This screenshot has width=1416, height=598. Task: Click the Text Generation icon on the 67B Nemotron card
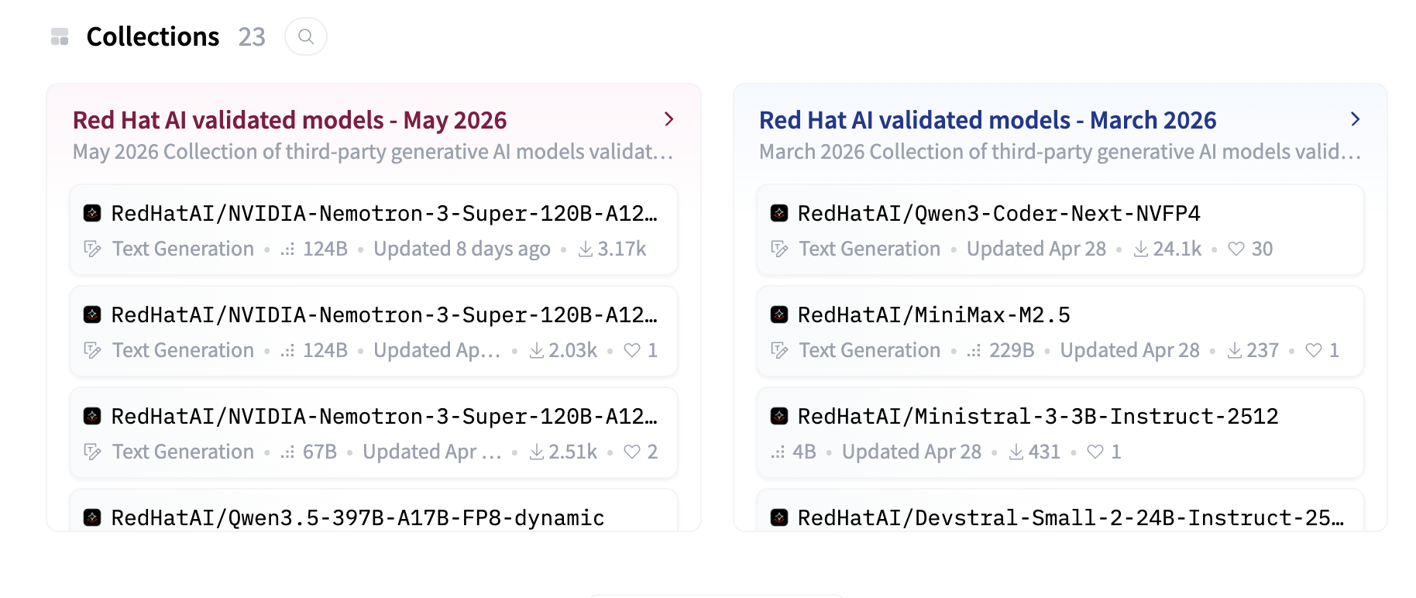point(92,452)
